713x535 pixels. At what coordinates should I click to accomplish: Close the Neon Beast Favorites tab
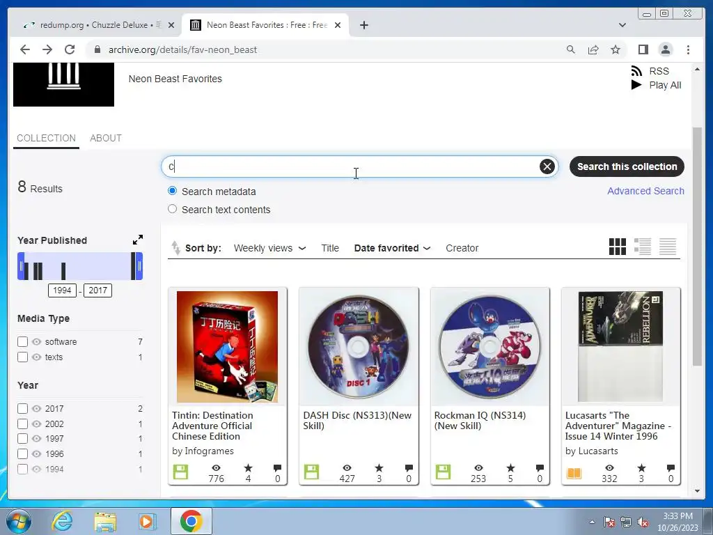338,25
